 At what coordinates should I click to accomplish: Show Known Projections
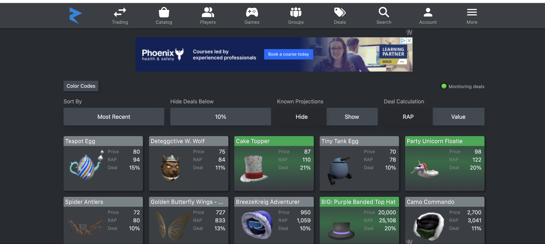tap(352, 117)
